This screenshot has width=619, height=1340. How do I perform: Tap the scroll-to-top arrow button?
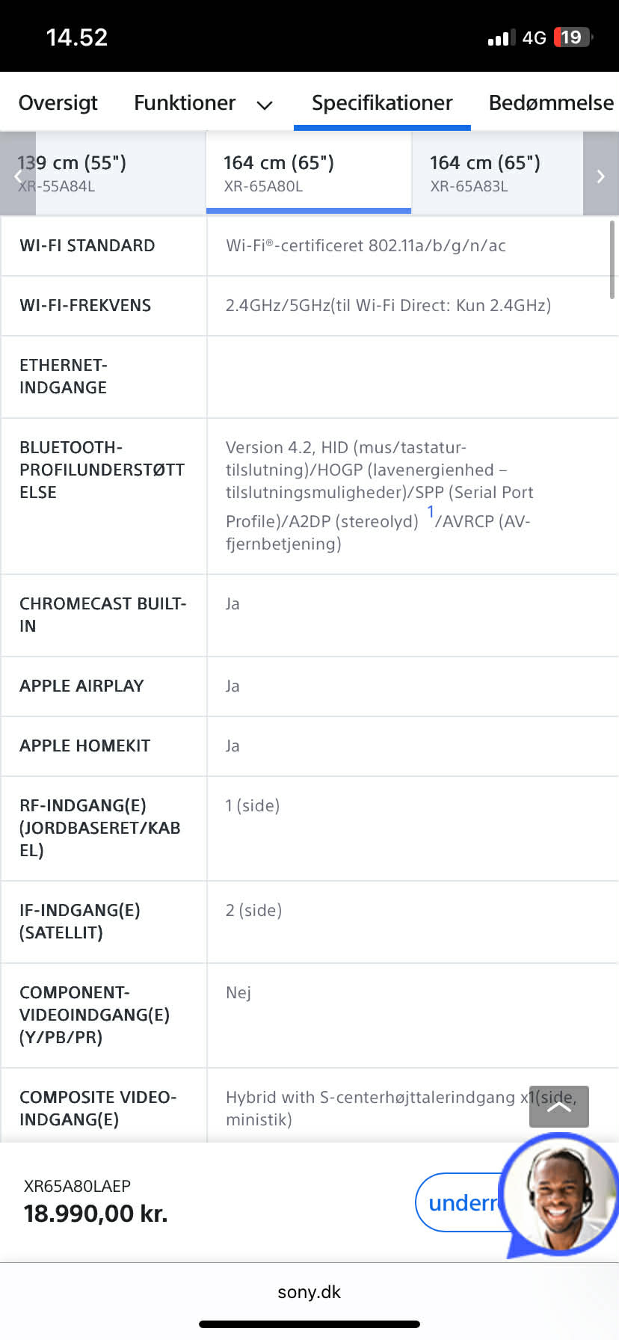click(x=558, y=1107)
